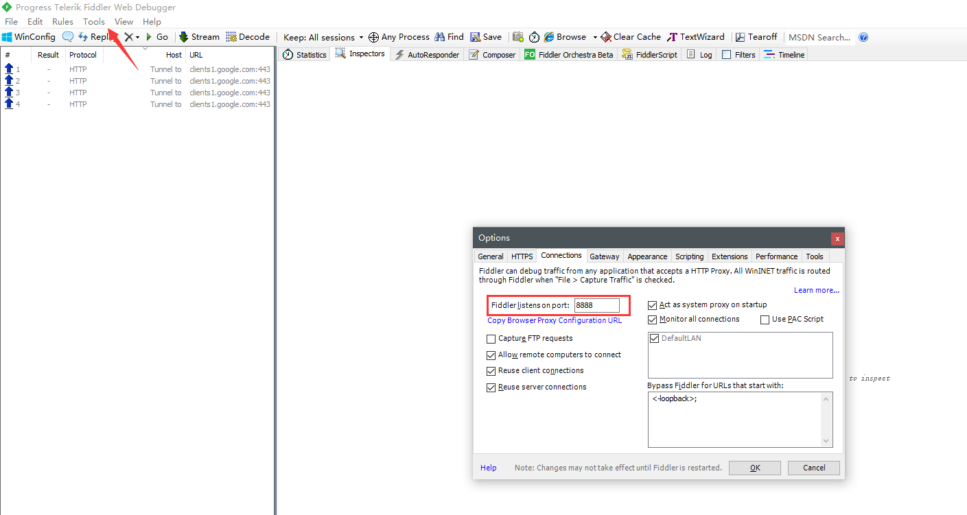Click the Any Process target icon
Viewport: 967px width, 515px height.
click(x=373, y=37)
